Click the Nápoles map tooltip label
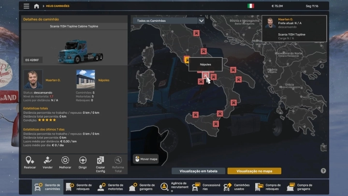Image resolution: width=348 pixels, height=196 pixels. coord(205,64)
